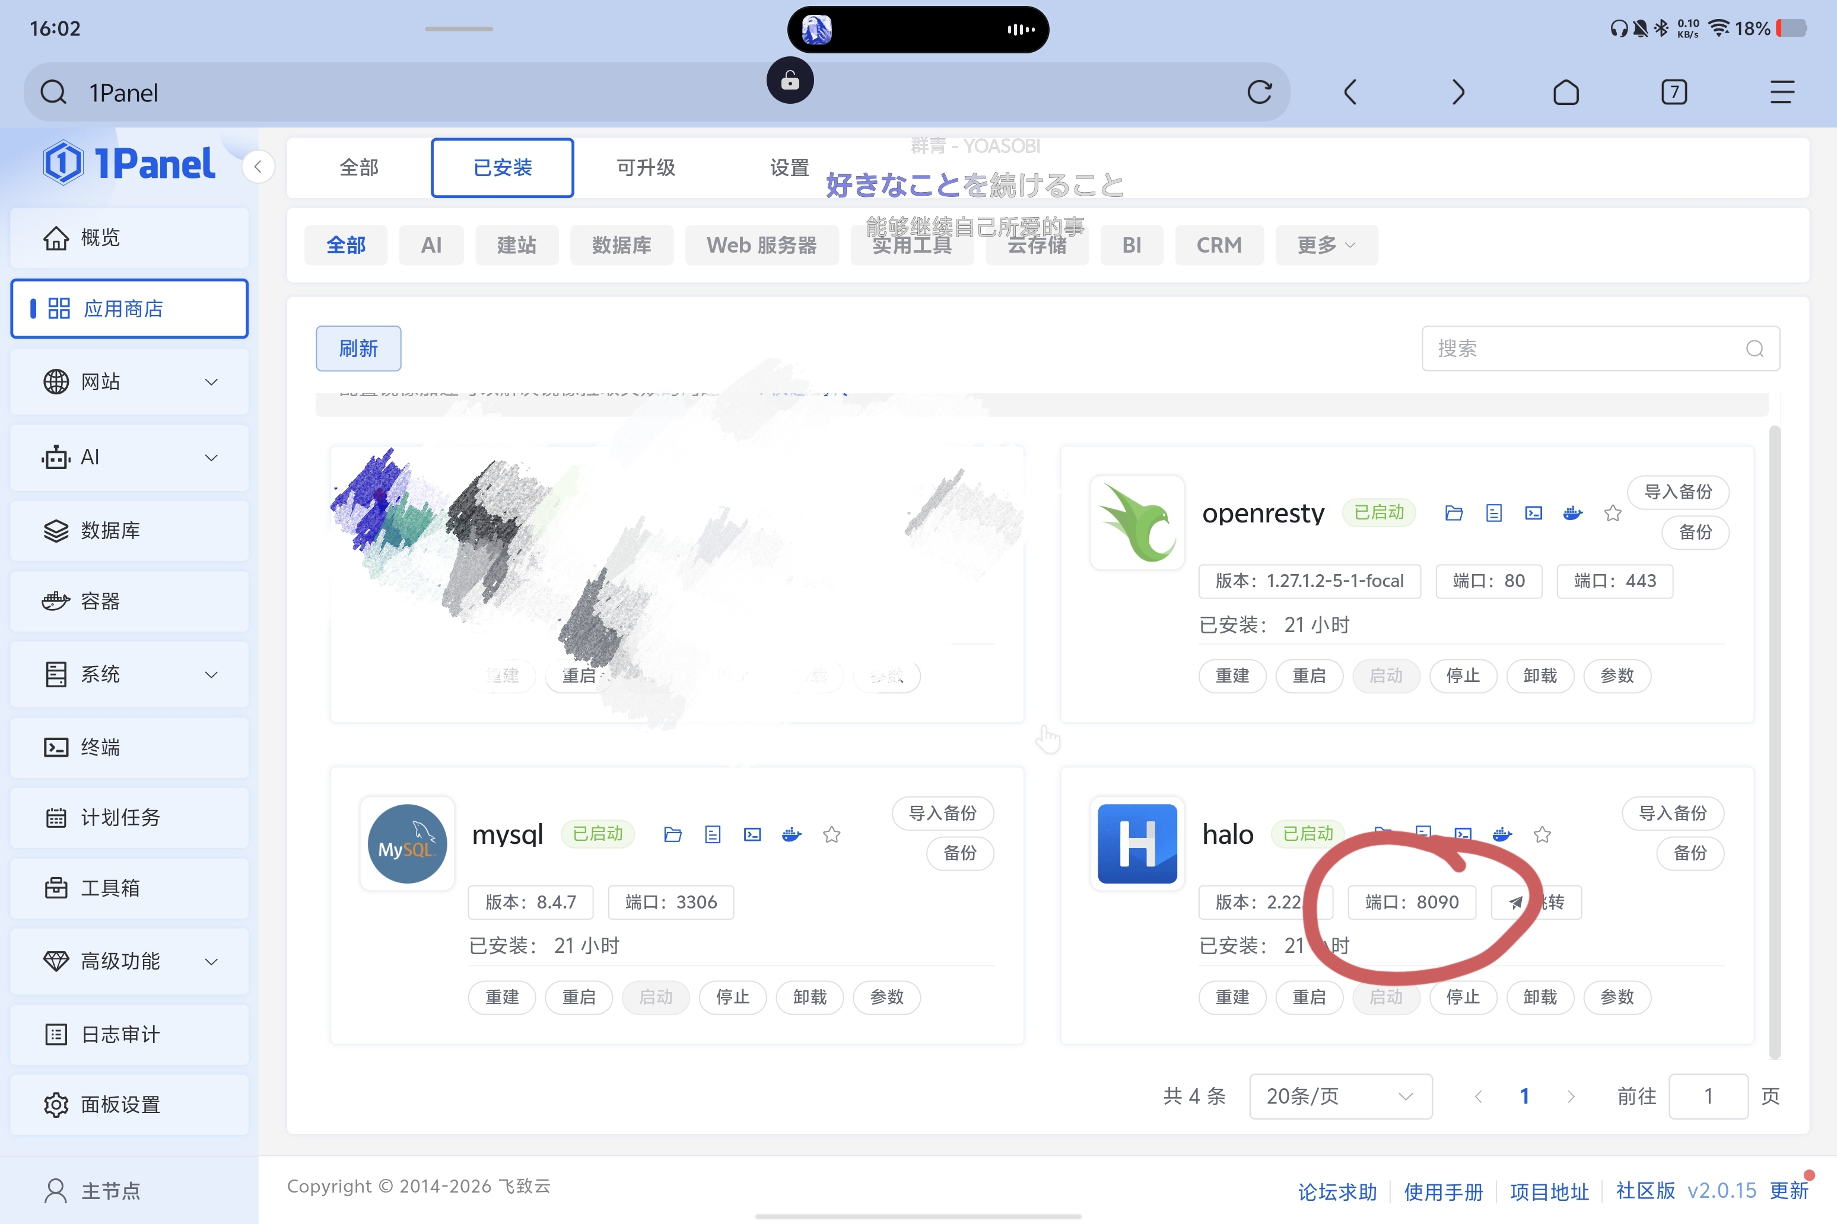Expand the 更多 category dropdown
Image resolution: width=1837 pixels, height=1224 pixels.
point(1326,245)
